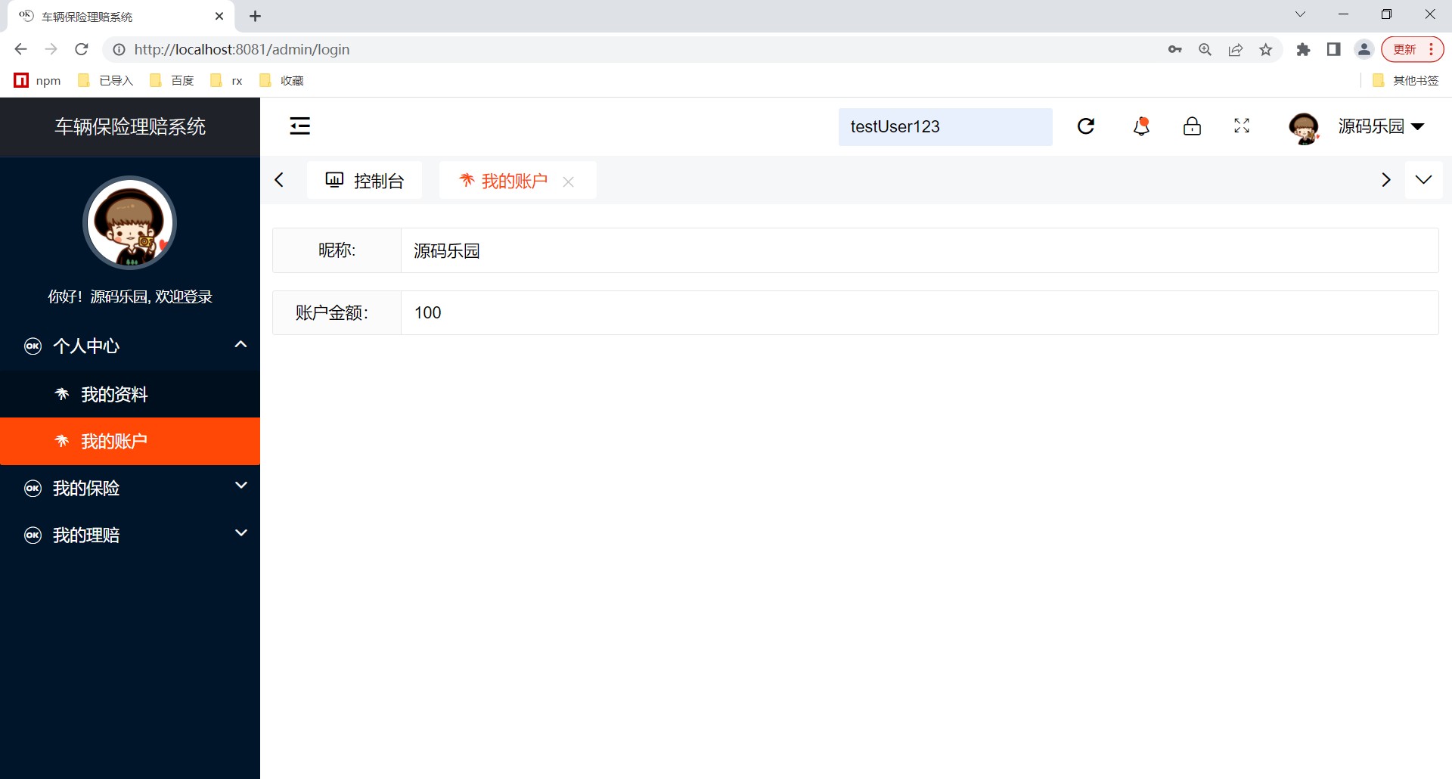Open notifications bell icon
Screen dimensions: 1452x779
pyautogui.click(x=1141, y=126)
